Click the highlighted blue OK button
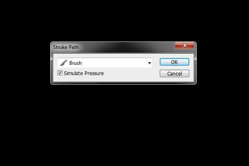The height and width of the screenshot is (166, 249). 174,62
